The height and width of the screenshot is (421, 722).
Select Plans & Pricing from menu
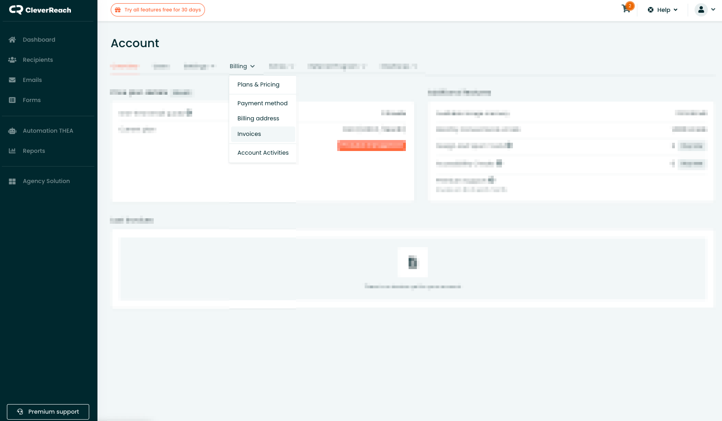258,85
